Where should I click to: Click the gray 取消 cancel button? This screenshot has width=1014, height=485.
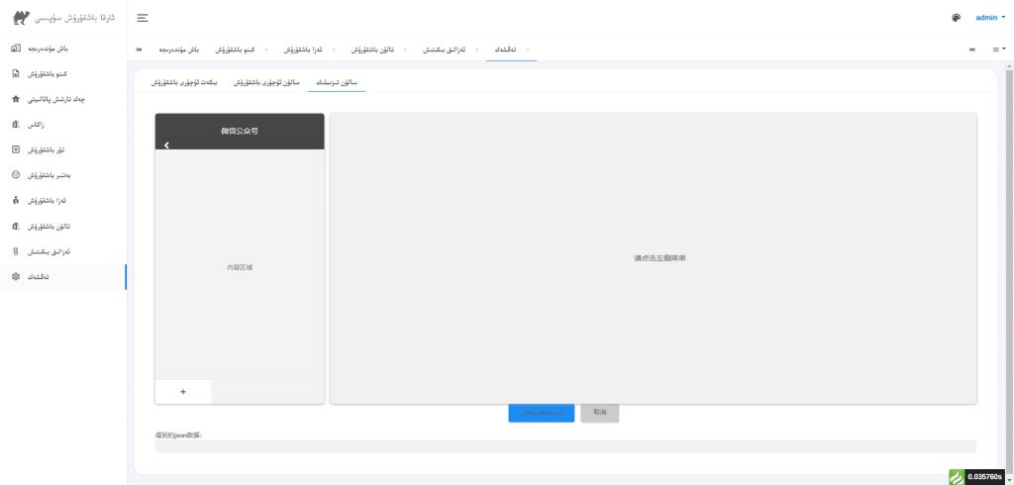click(600, 412)
